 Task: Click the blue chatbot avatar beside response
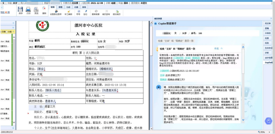tap(159, 87)
